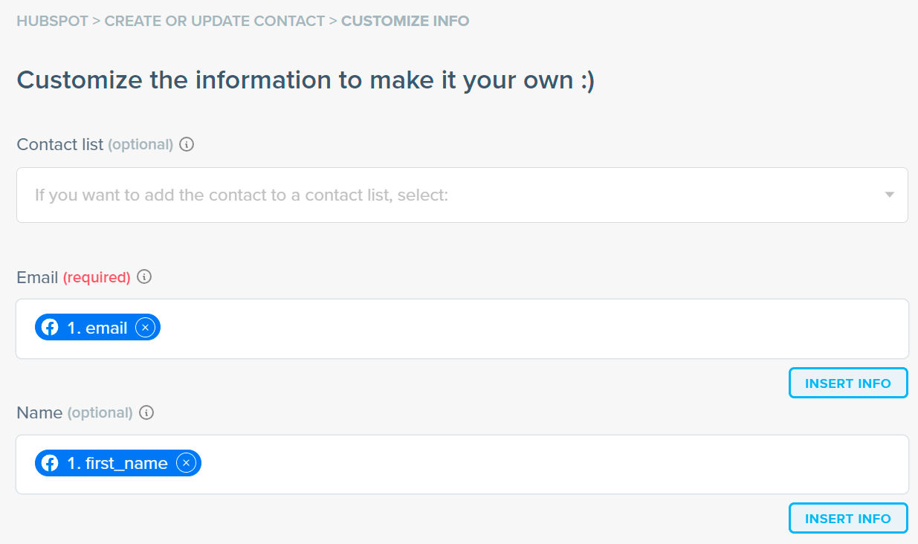Select the Customize Info breadcrumb
The image size is (918, 544).
(405, 21)
